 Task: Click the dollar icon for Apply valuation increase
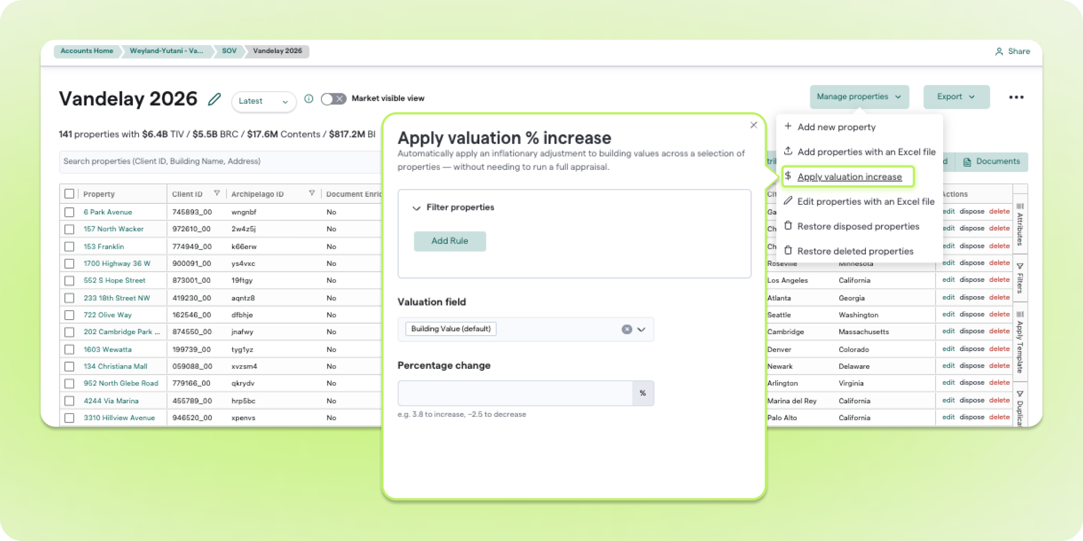(x=788, y=176)
